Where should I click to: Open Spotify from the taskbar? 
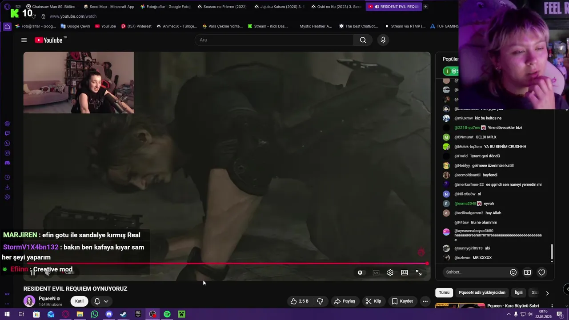point(167,314)
